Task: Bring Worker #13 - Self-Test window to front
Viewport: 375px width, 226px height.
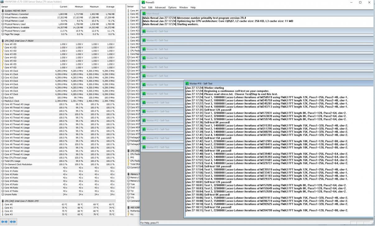Action: [x=163, y=129]
